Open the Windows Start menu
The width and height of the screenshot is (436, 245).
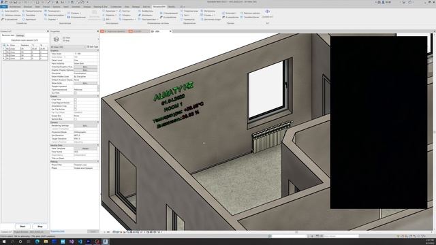click(4, 242)
